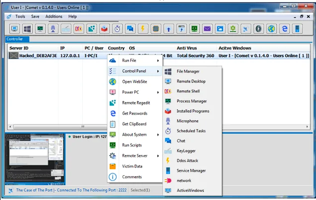The width and height of the screenshot is (316, 200).
Task: Click the Windows logo icon in top toolbar
Action: pos(27,29)
